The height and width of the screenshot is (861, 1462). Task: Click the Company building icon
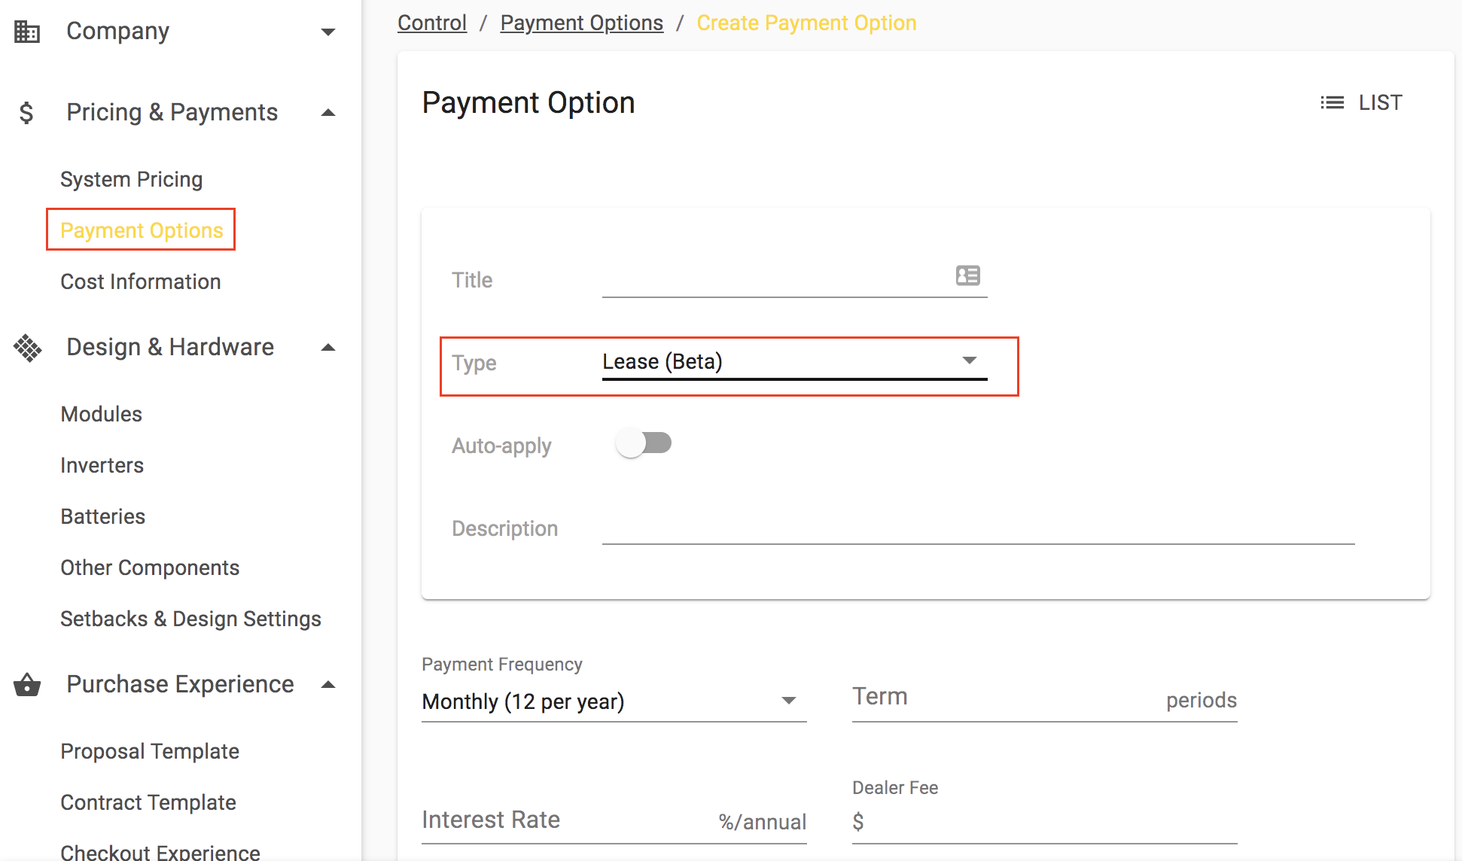(27, 32)
